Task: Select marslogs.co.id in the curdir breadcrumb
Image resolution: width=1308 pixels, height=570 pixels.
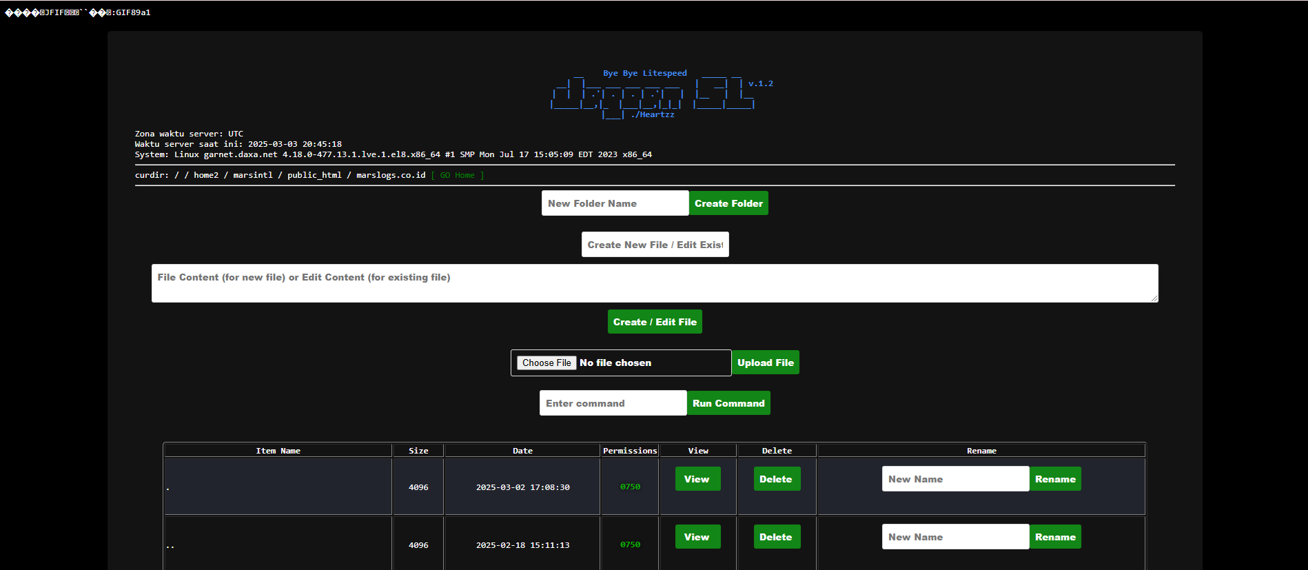Action: coord(391,175)
